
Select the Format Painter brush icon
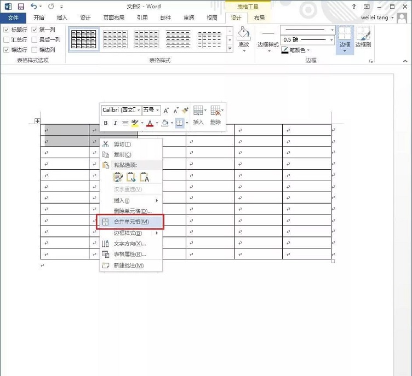click(185, 110)
